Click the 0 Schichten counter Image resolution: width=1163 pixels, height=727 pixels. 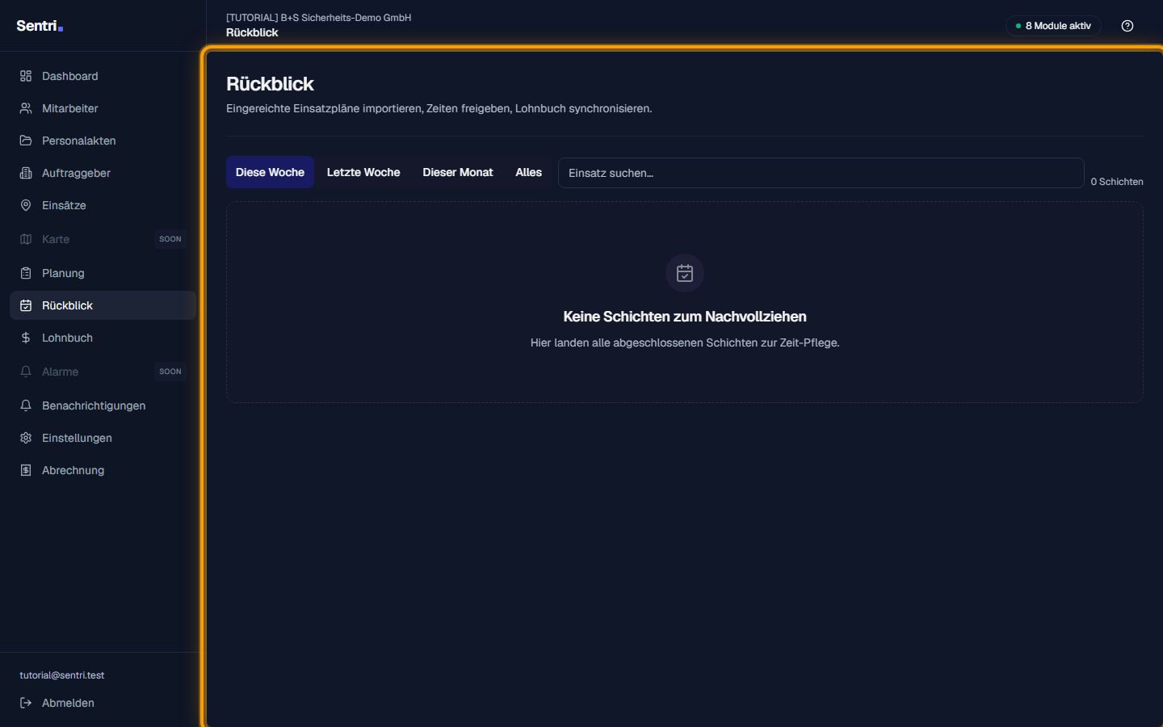click(x=1117, y=182)
